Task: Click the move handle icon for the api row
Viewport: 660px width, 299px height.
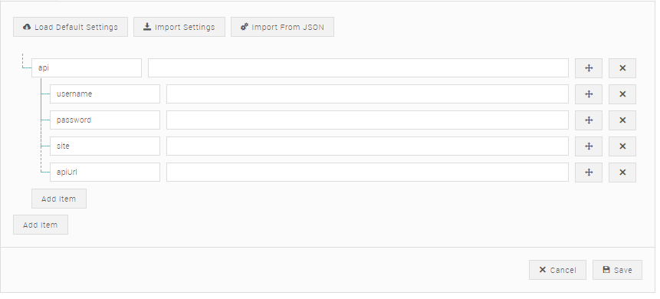Action: (589, 68)
